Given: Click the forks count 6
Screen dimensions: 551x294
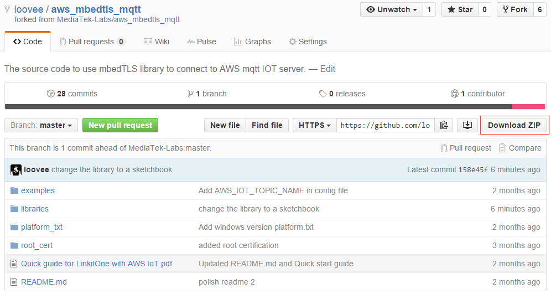Looking at the screenshot, I should 540,9.
